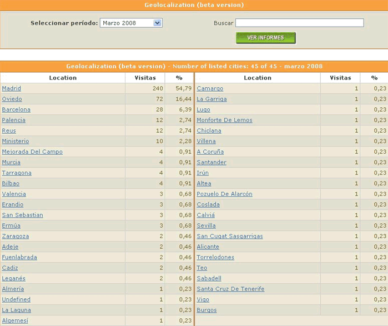Click the Buscar search input field
388x326 pixels.
299,23
